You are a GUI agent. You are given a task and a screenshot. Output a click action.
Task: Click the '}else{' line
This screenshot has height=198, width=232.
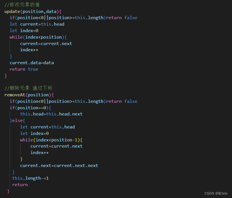[x=17, y=121]
